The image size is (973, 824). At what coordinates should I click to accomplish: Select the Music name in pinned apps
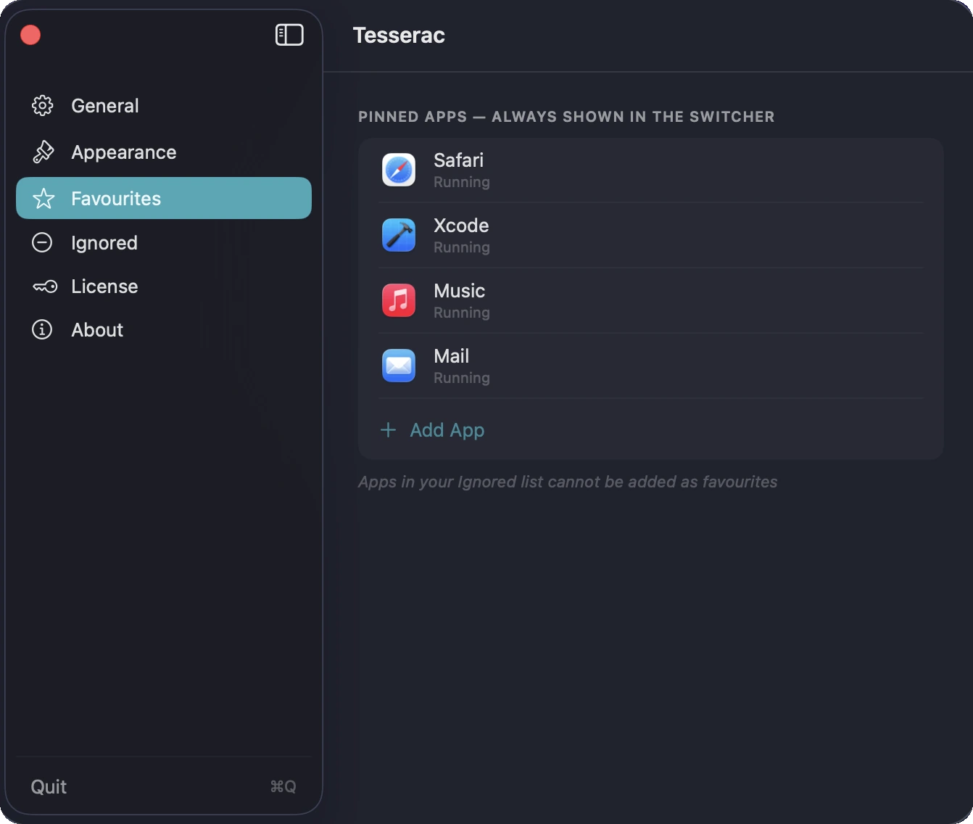(x=459, y=291)
